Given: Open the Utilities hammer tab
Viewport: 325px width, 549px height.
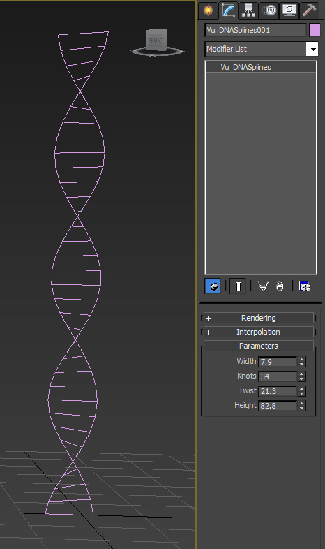Looking at the screenshot, I should [309, 10].
